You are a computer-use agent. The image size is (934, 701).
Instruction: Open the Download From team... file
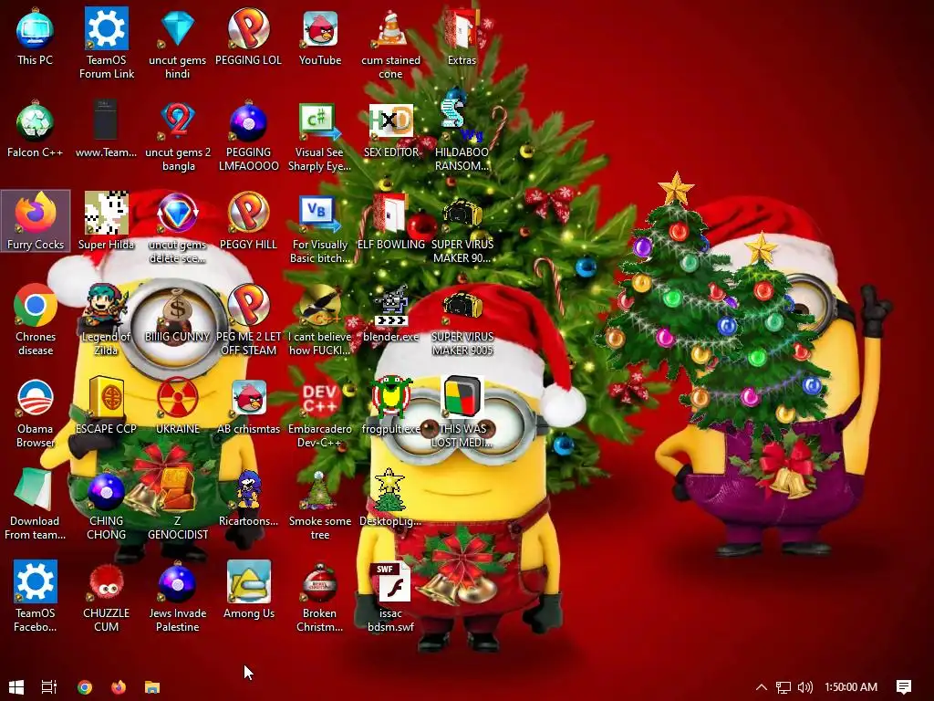pyautogui.click(x=36, y=504)
